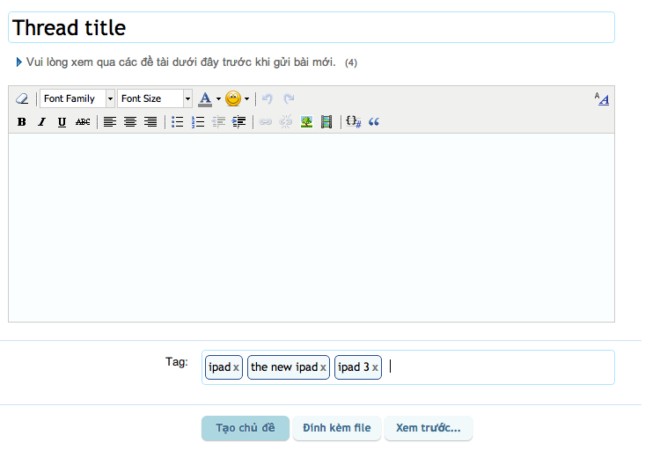Viewport: 660px width, 450px height.
Task: Insert a video using the film icon
Action: [x=326, y=122]
